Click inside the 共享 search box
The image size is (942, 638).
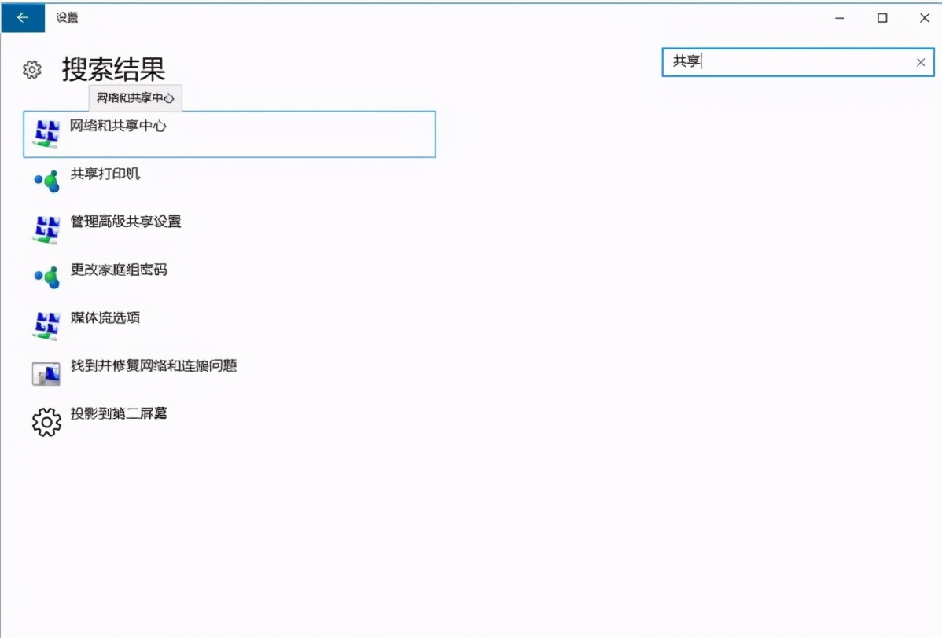[786, 62]
